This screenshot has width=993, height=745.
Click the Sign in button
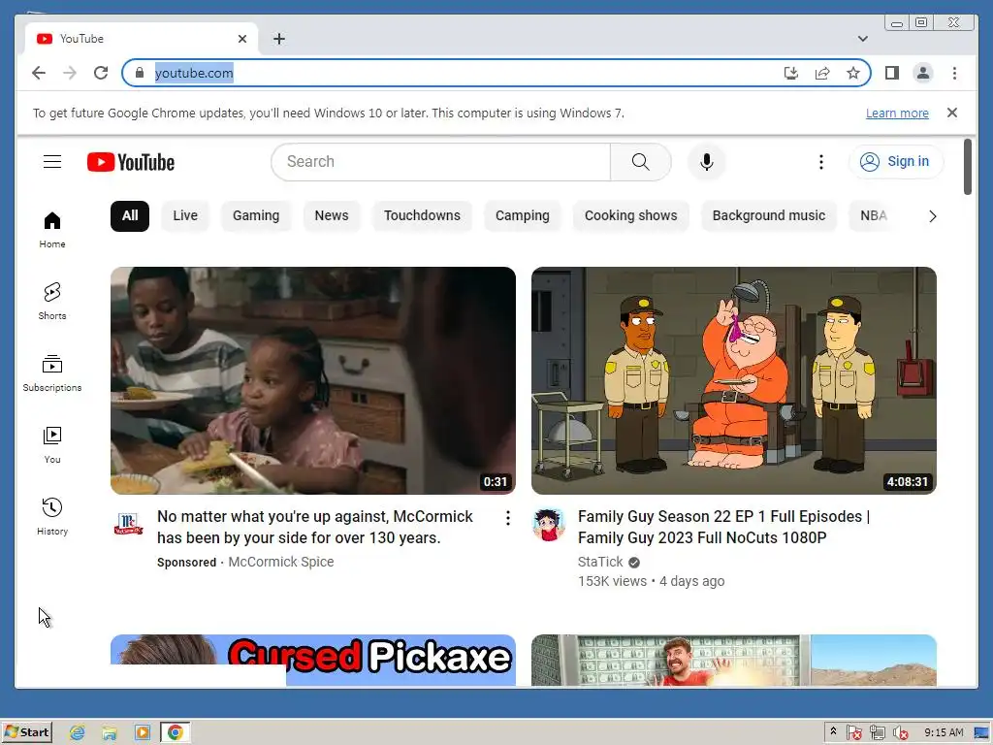click(895, 162)
